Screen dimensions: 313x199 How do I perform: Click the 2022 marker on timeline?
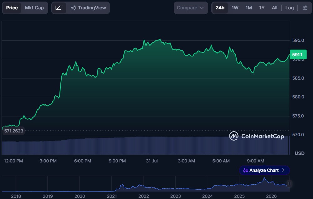pos(144,196)
